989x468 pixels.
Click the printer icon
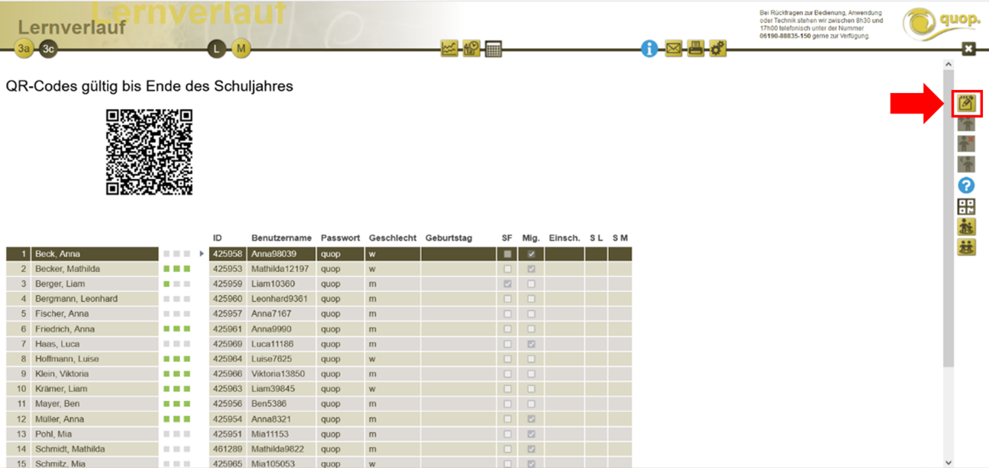[x=695, y=49]
